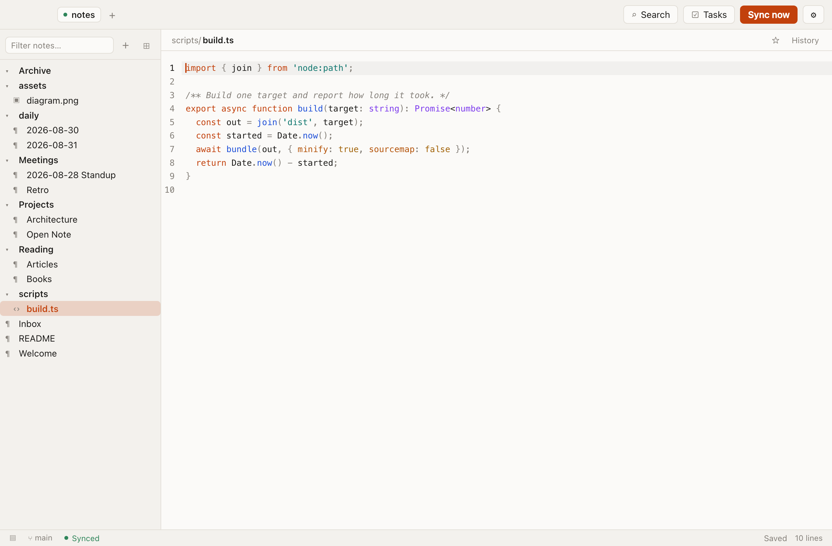Click the paragraph icon next to Inbox
832x546 pixels.
[x=8, y=324]
